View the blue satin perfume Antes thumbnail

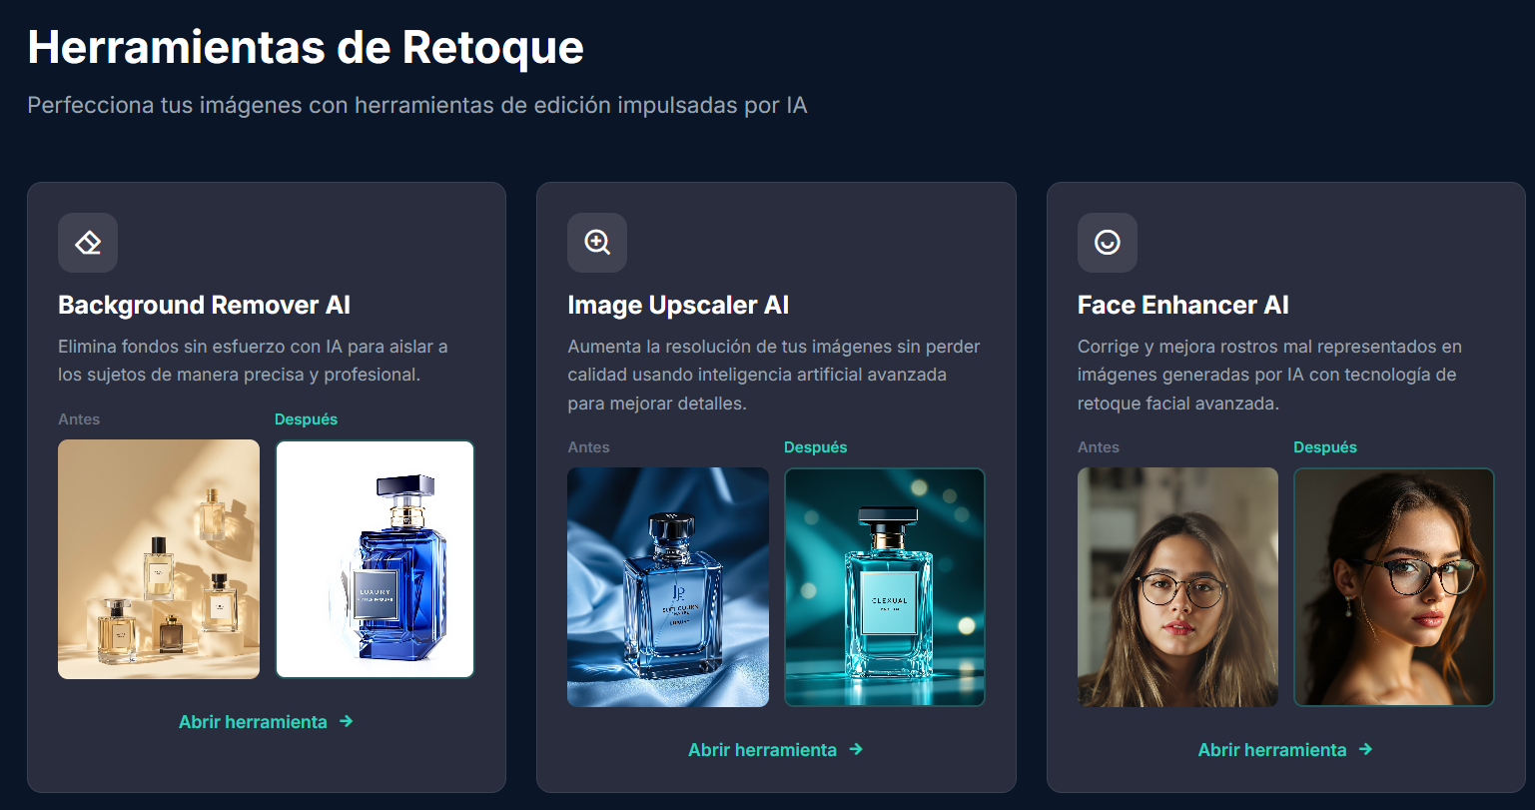point(668,587)
